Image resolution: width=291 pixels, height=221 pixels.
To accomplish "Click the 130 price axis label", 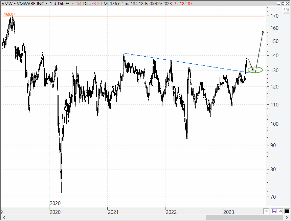I will pos(274,71).
